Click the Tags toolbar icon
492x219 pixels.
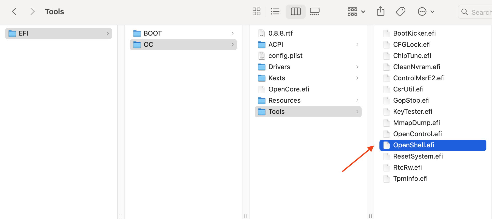(x=401, y=11)
